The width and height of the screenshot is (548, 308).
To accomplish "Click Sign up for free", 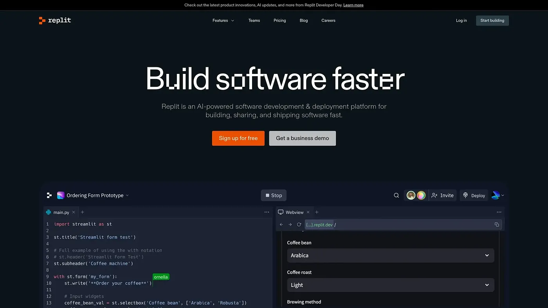I will (238, 138).
